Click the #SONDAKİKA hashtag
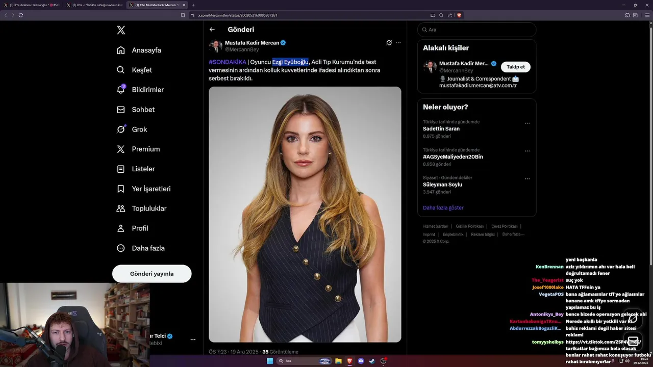Image resolution: width=653 pixels, height=367 pixels. tap(228, 62)
